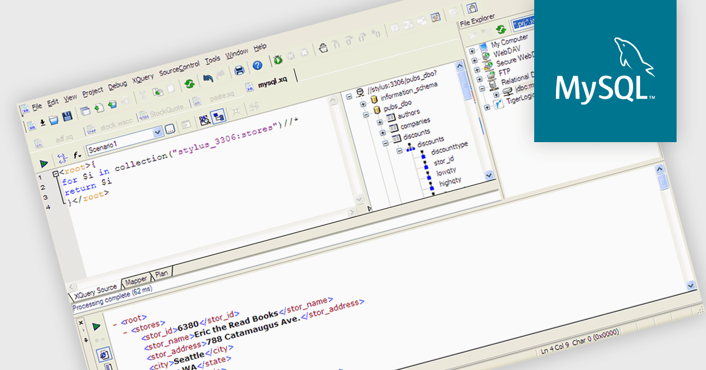Click the scenario browse ellipsis button
Viewport: 706px width, 370px height.
170,129
